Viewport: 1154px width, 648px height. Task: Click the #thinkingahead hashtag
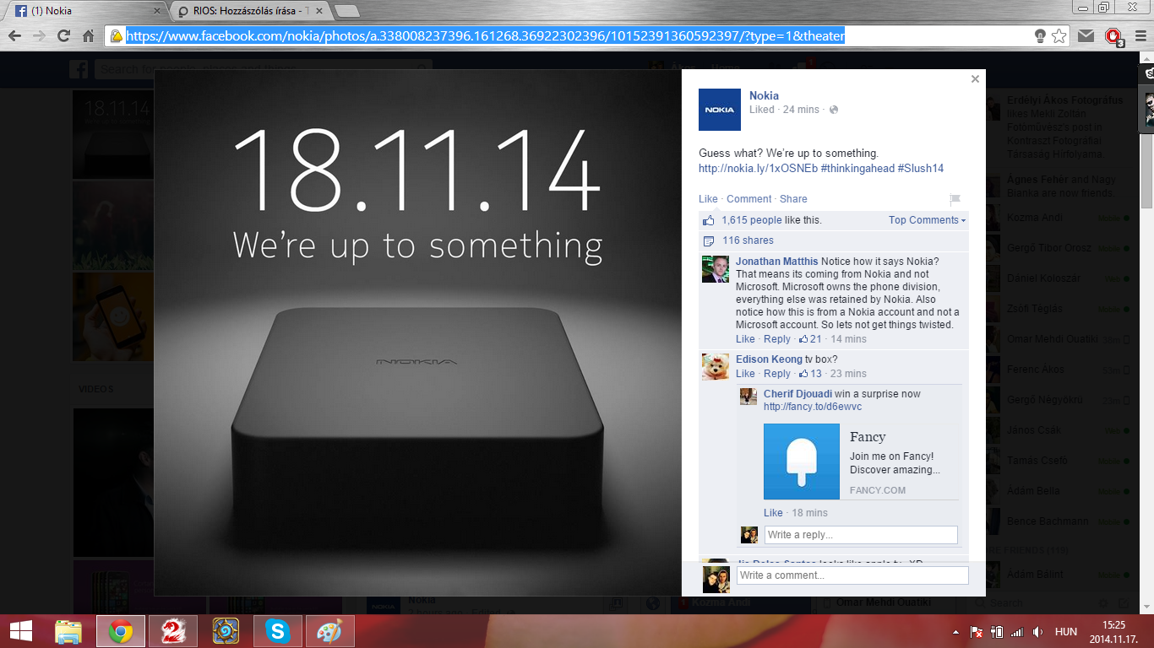point(857,168)
